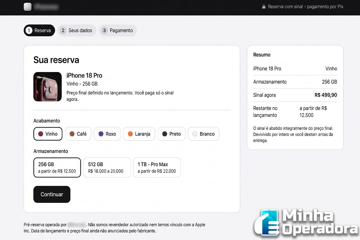Click the store logo in the header
This screenshot has height=240, width=360.
coord(28,7)
